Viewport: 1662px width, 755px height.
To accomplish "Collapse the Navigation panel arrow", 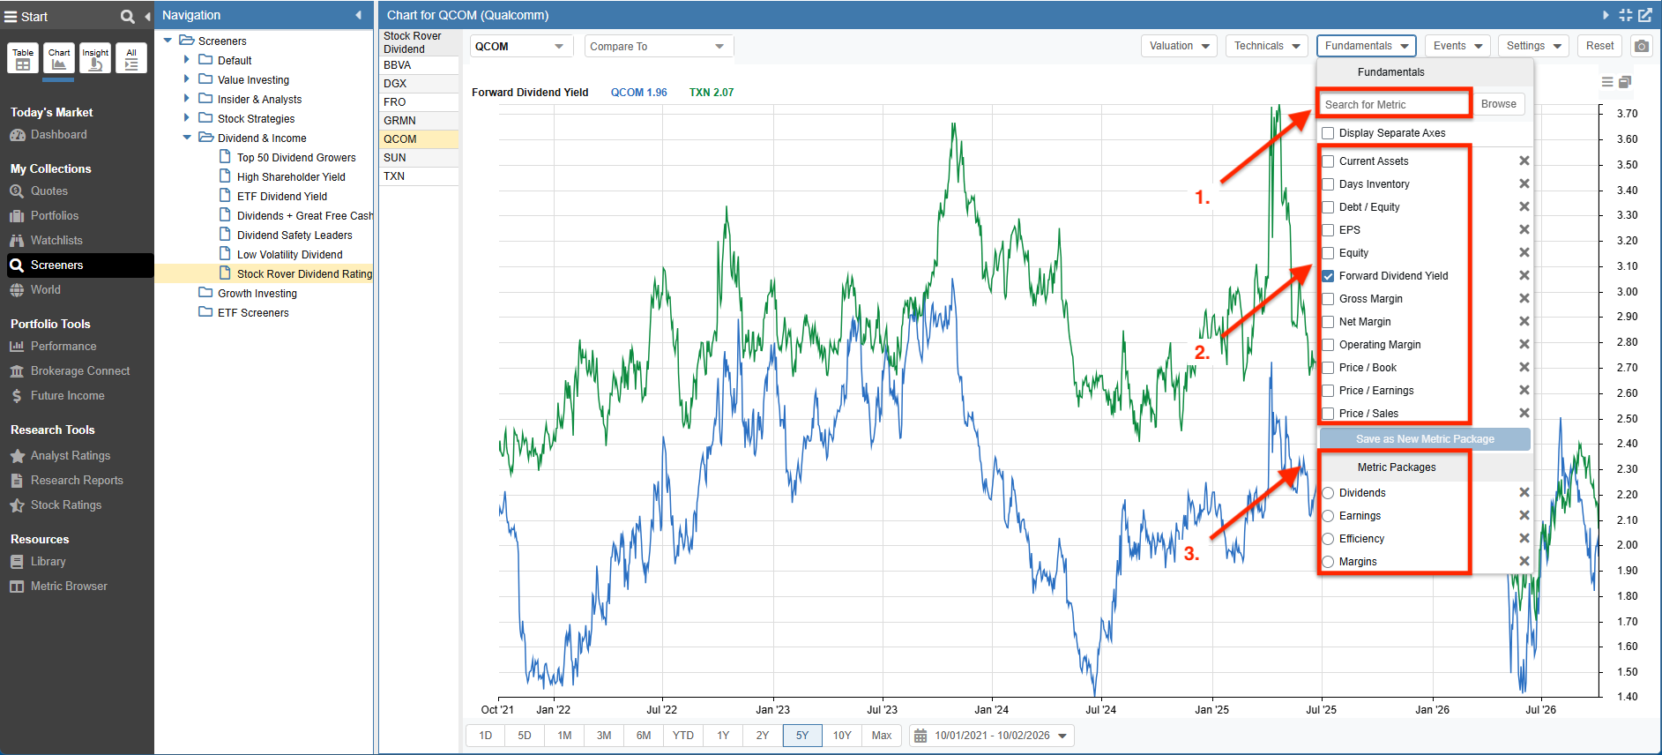I will [x=358, y=15].
